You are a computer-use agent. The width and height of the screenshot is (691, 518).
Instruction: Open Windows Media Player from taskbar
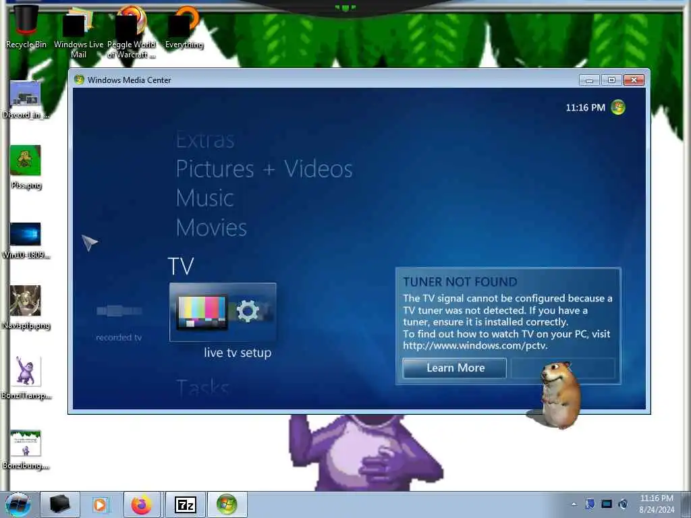(x=100, y=505)
